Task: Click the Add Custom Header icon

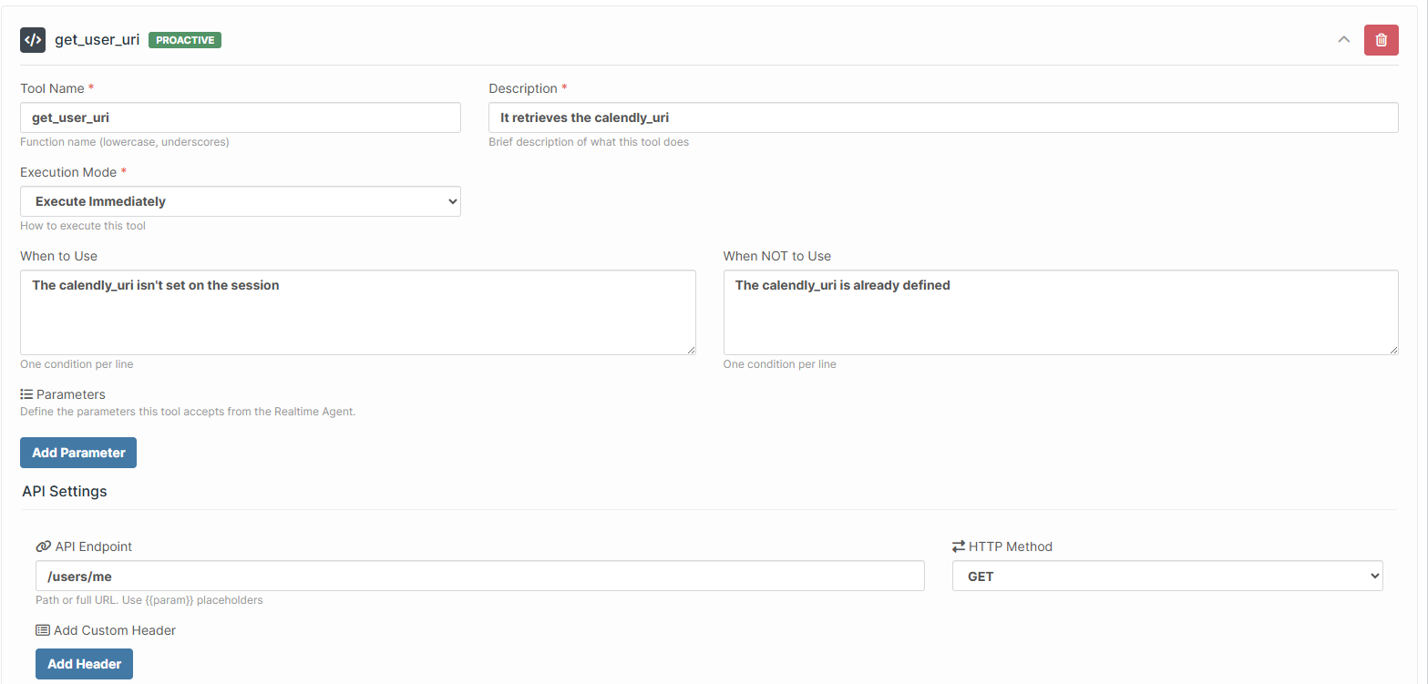Action: (x=43, y=630)
